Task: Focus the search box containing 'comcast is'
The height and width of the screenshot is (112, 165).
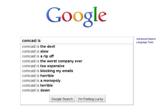Action: [77, 41]
